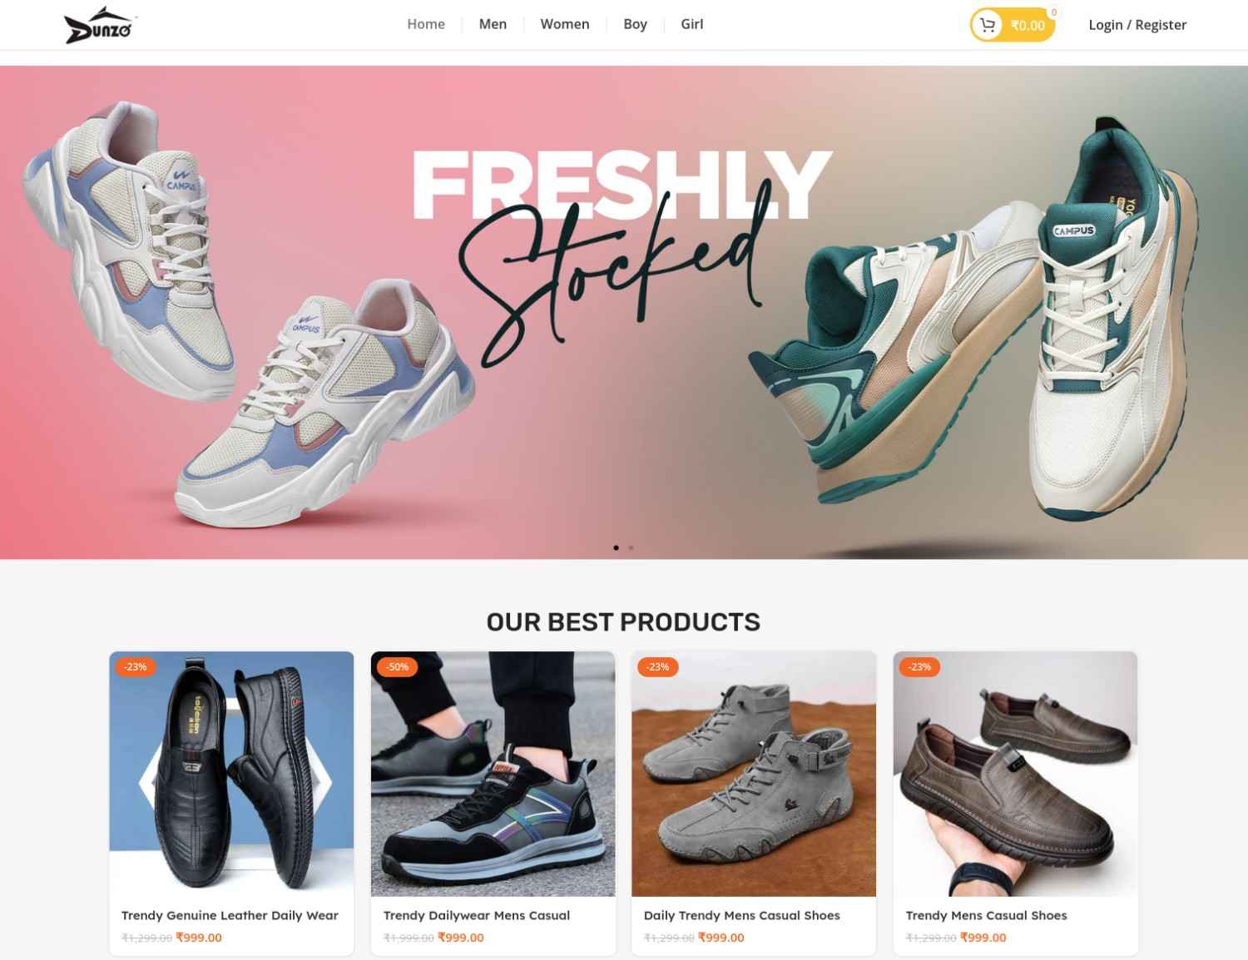Open the Women category menu

tap(565, 24)
